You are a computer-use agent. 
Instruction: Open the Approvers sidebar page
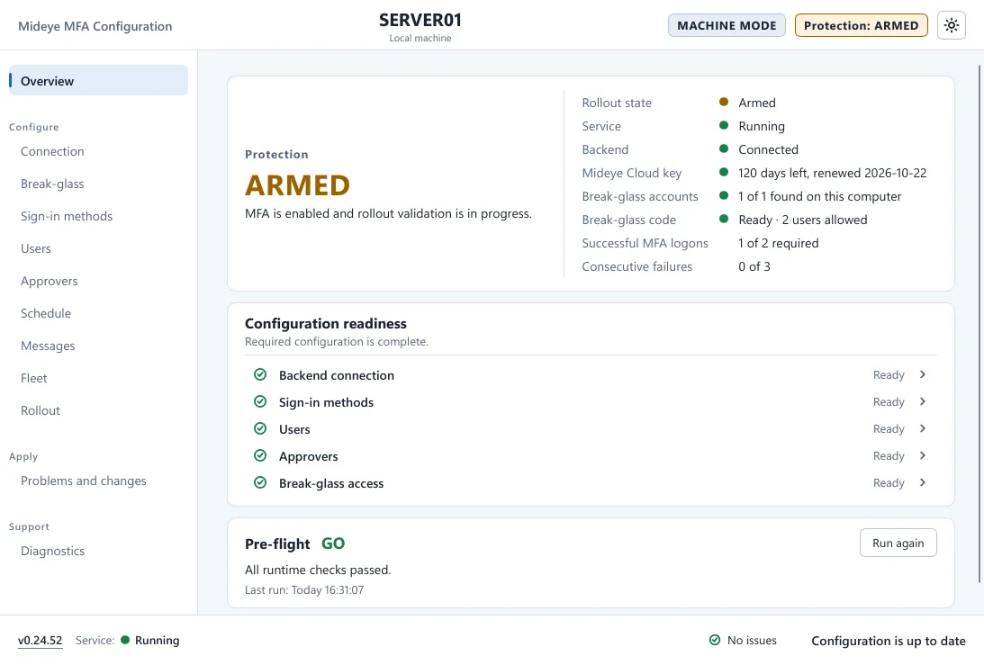(49, 281)
